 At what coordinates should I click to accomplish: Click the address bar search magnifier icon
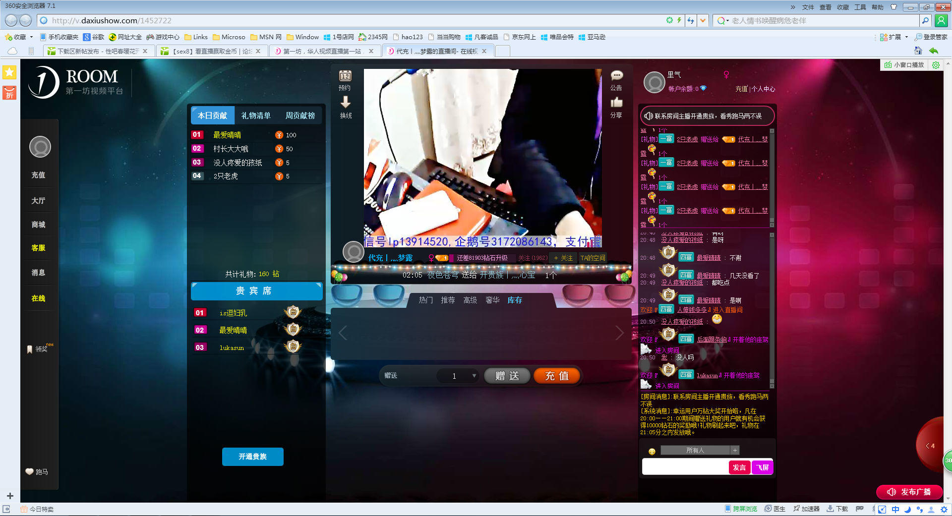tap(925, 20)
